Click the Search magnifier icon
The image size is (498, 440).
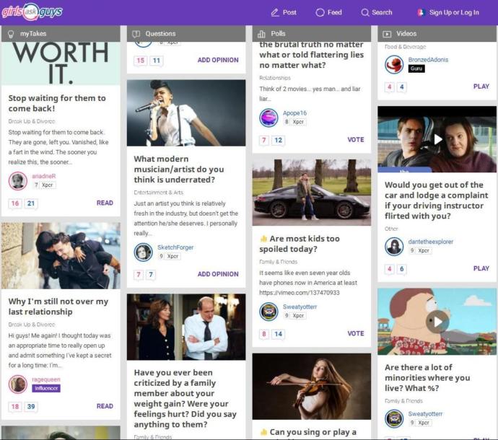[365, 13]
